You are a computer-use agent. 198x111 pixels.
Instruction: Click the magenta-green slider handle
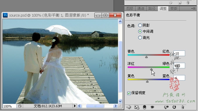151,69
